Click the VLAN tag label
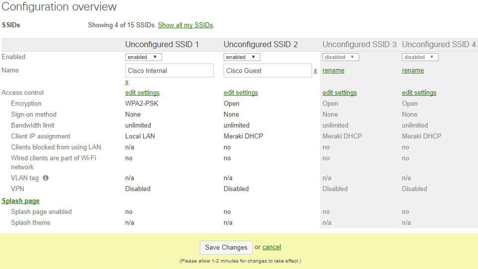This screenshot has height=269, width=478. tap(25, 178)
